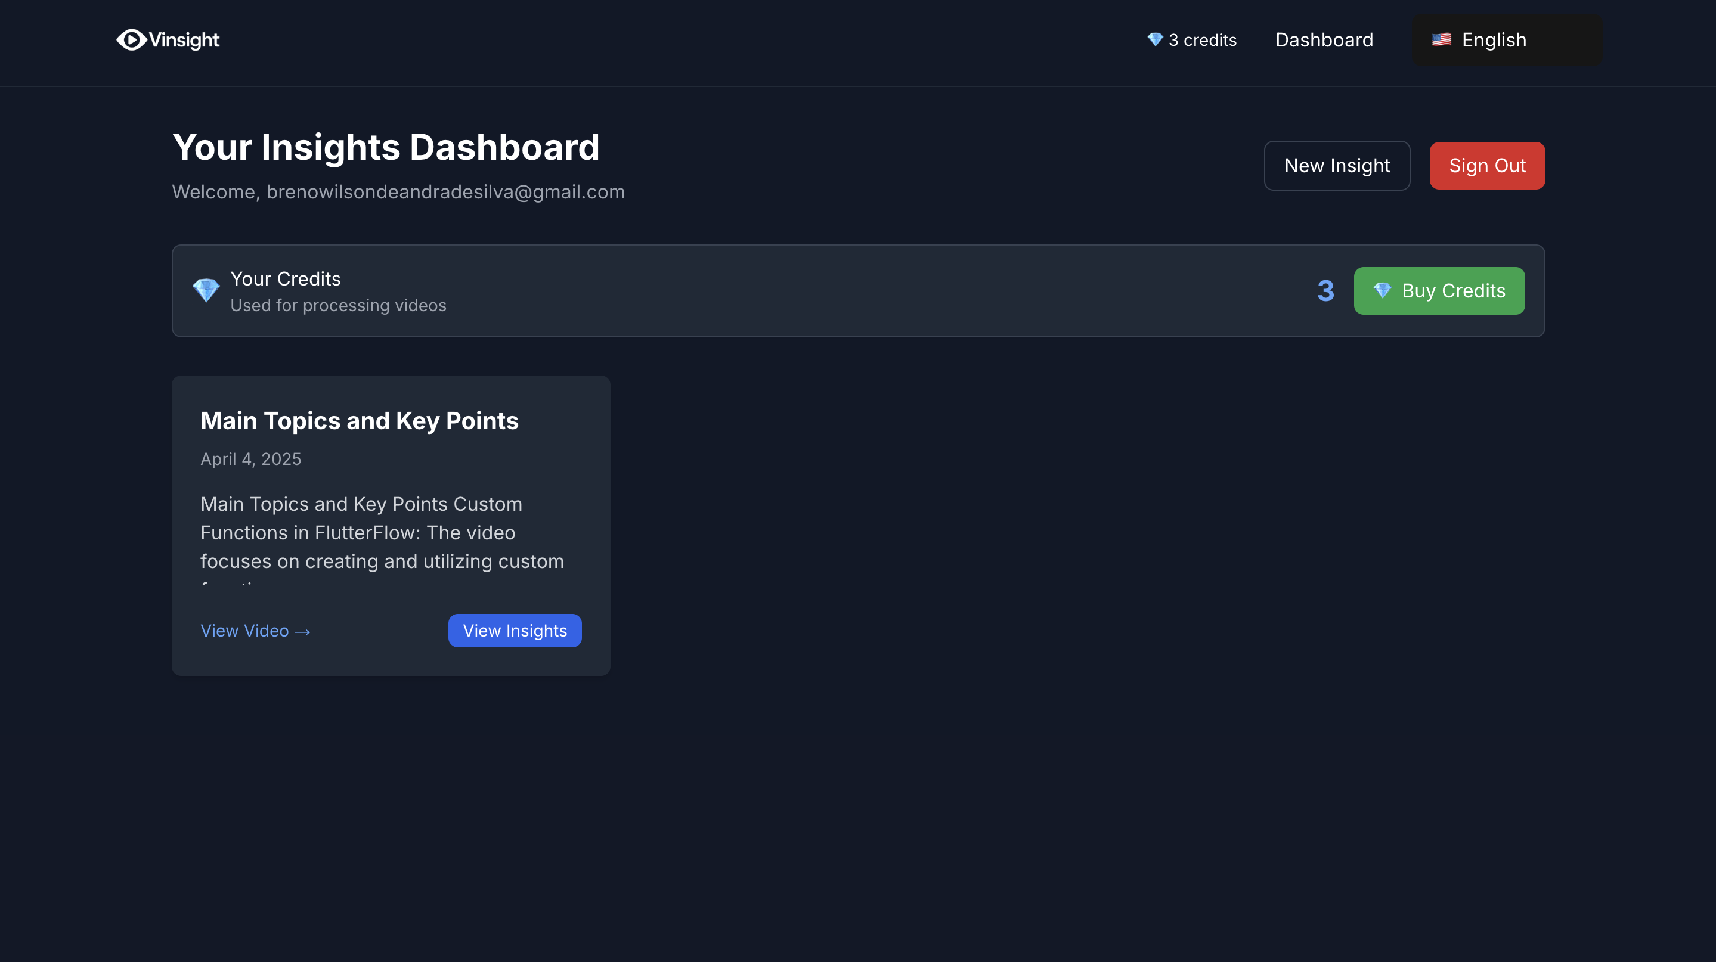
Task: Click the Your Credits heading
Action: 285,279
